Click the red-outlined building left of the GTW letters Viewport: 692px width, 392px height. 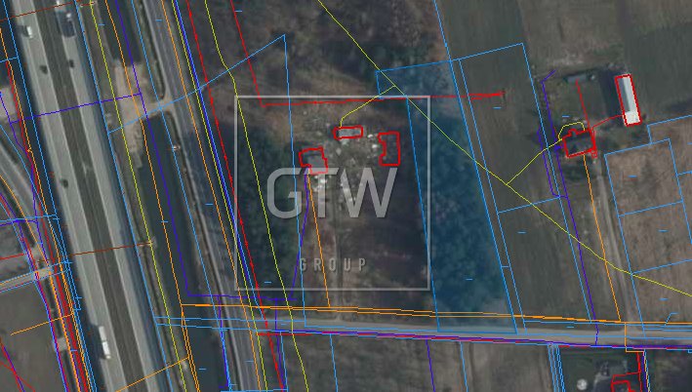[x=312, y=159]
